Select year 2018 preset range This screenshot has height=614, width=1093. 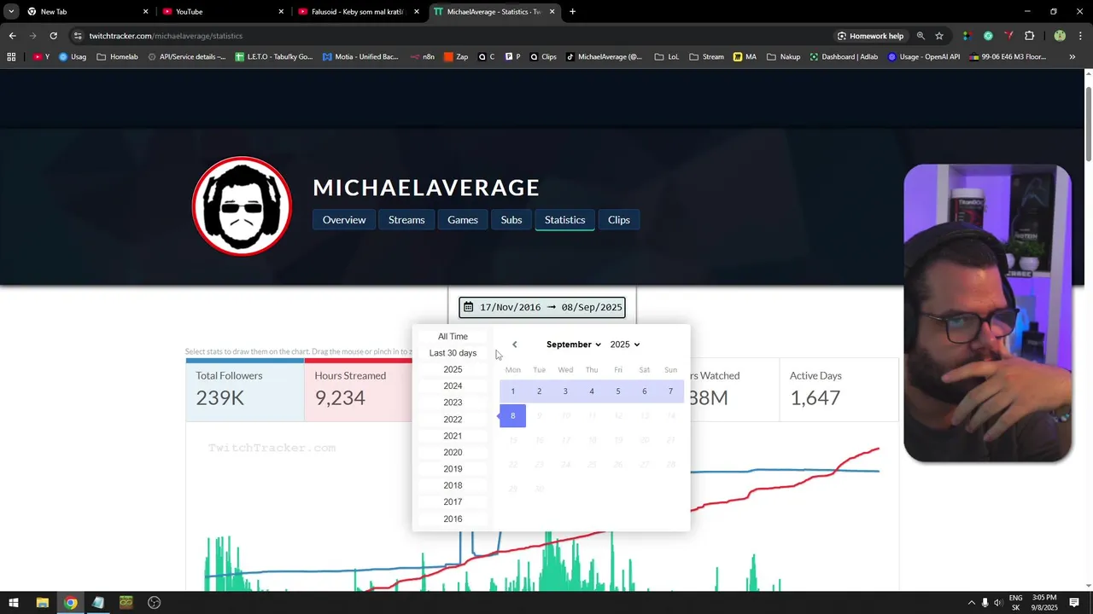(x=453, y=485)
